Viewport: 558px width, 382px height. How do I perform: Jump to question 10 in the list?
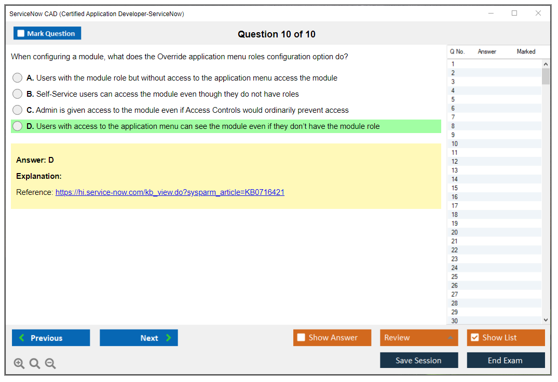(x=455, y=144)
